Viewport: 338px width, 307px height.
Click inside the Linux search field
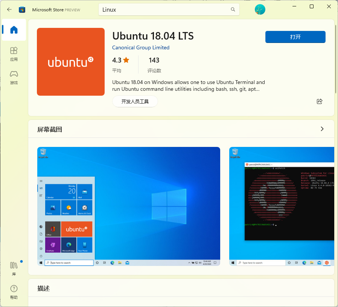[x=169, y=9]
